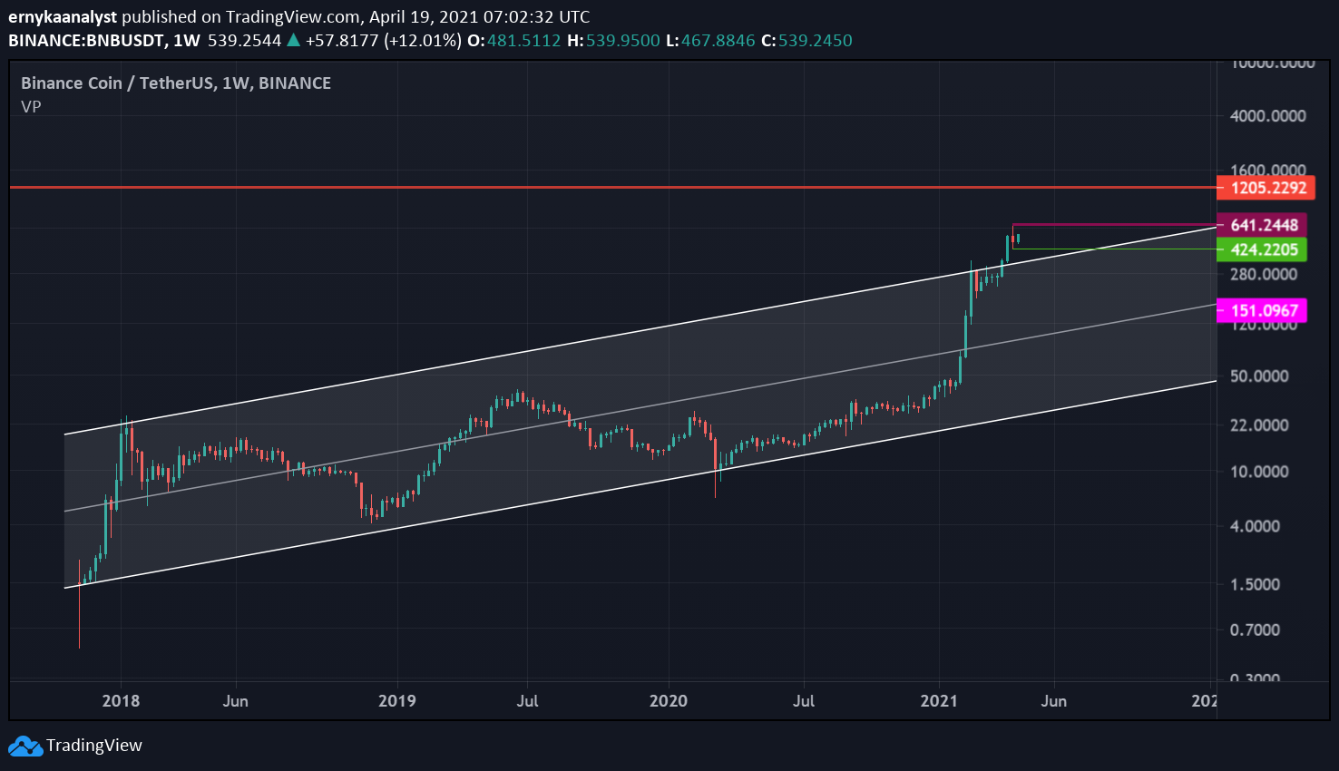This screenshot has width=1339, height=771.
Task: Click the 4.0000 price axis label
Action: tap(1255, 526)
